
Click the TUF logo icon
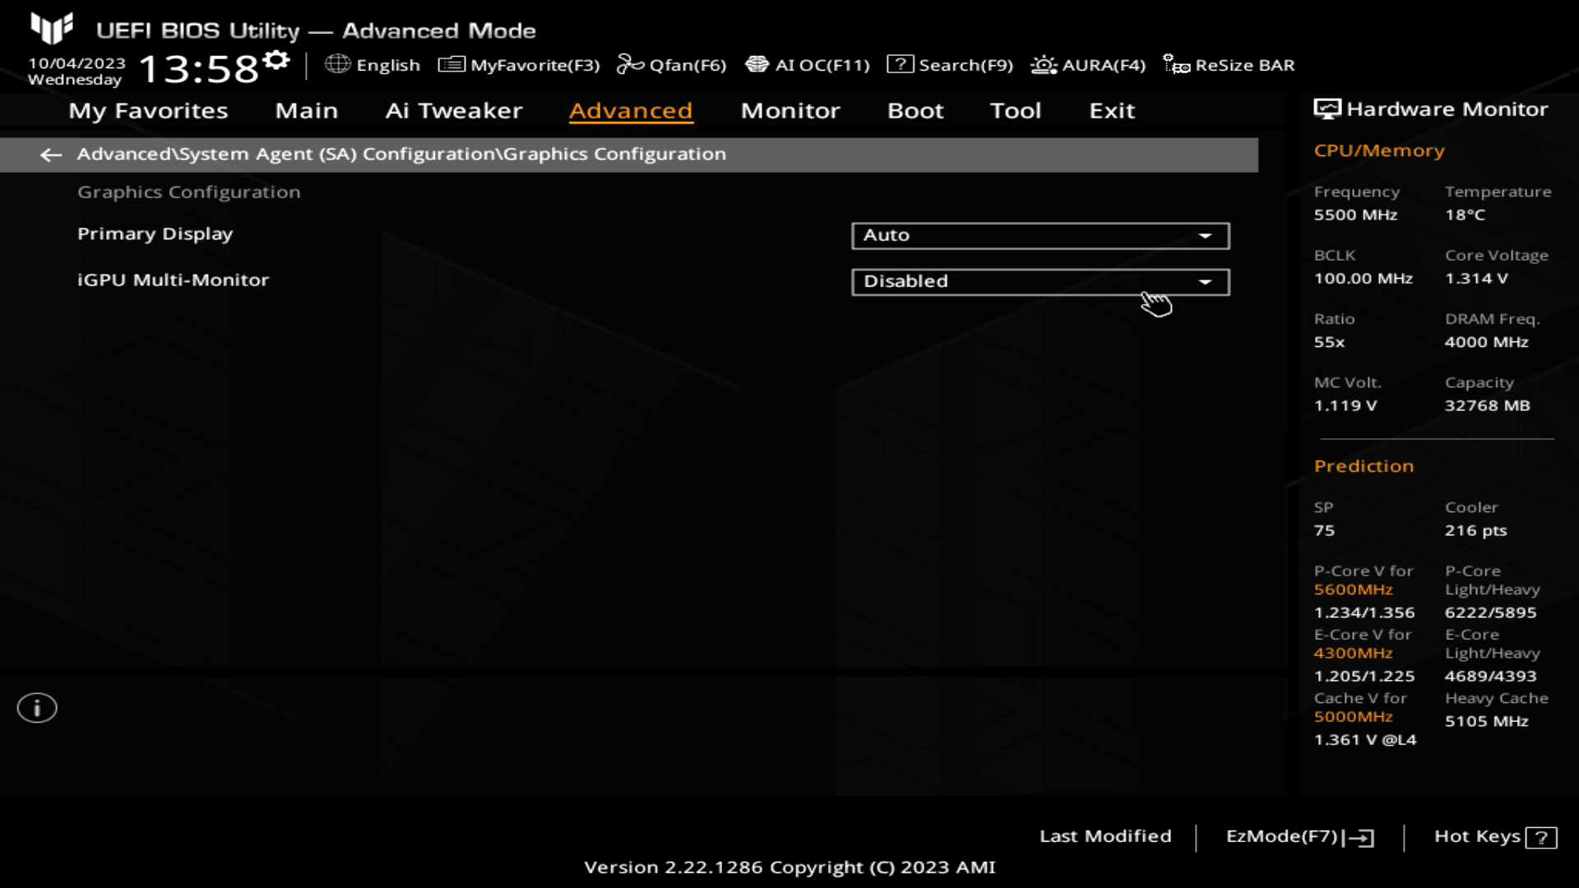52,28
